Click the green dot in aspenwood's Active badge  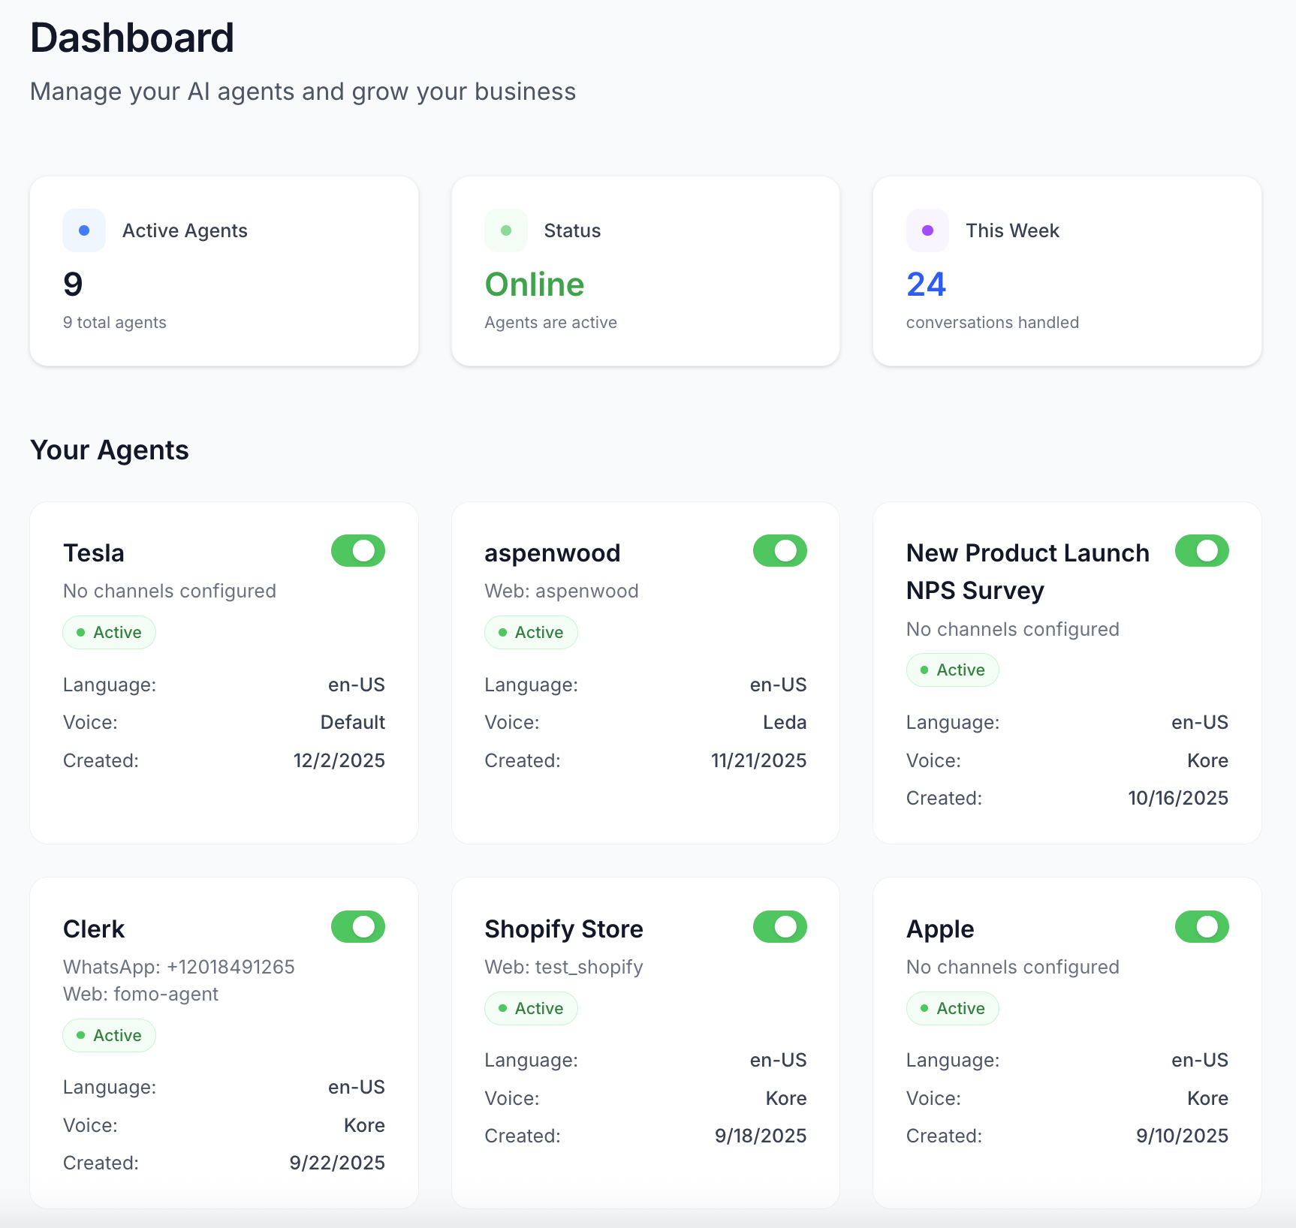tap(503, 632)
